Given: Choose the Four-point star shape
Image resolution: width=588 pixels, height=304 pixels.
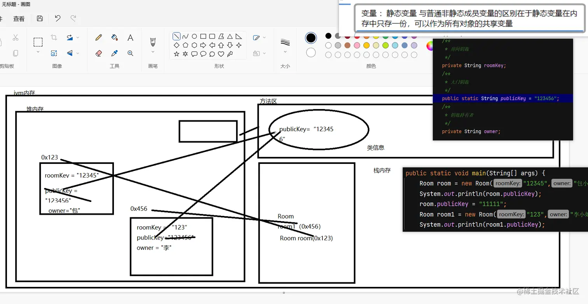Looking at the screenshot, I should click(x=239, y=45).
